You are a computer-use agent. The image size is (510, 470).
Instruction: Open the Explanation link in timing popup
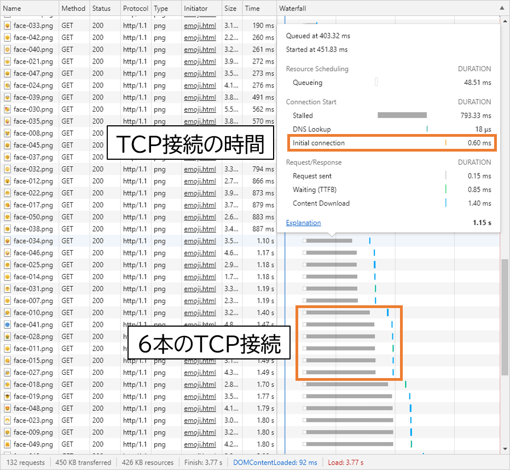coord(303,223)
